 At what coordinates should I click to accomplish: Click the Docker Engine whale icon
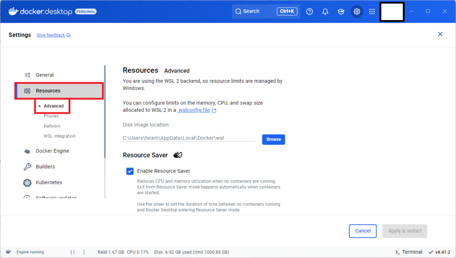tap(27, 151)
